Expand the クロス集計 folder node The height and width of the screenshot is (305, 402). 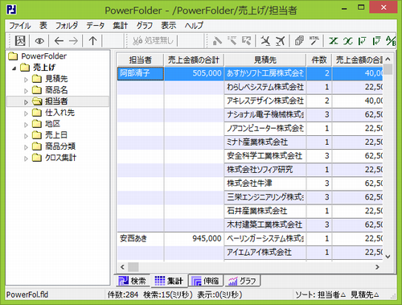[x=26, y=159]
